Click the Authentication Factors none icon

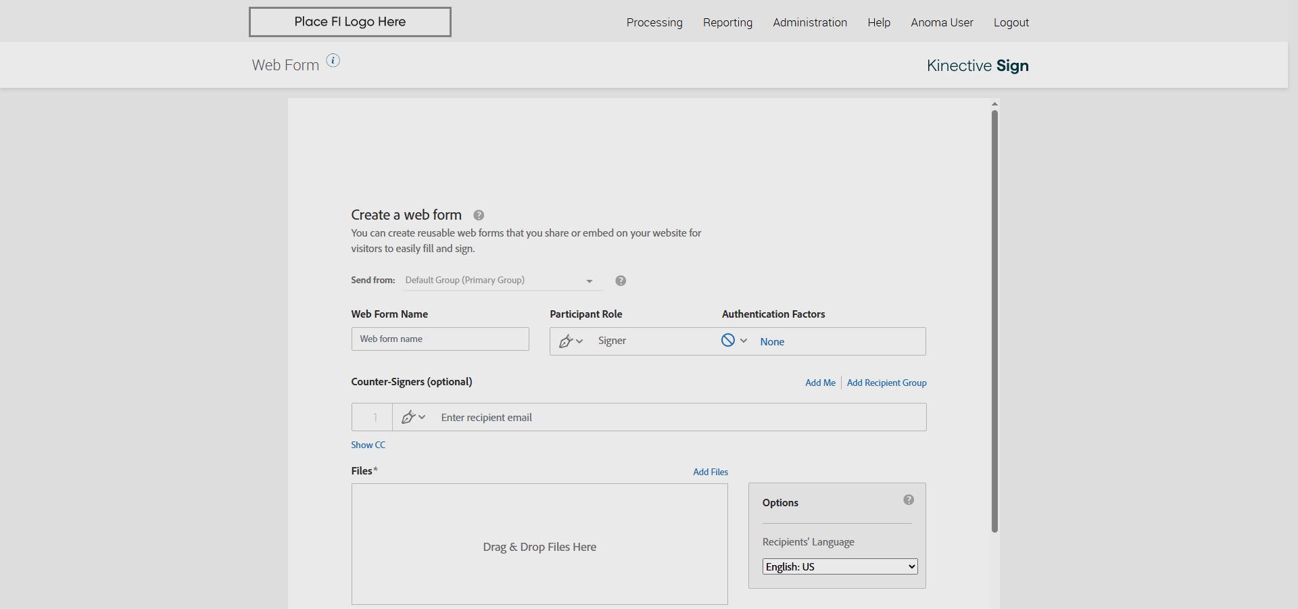[x=728, y=341]
